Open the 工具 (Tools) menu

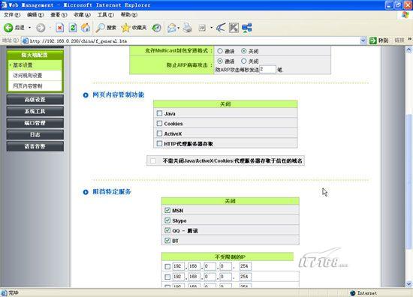click(x=106, y=15)
